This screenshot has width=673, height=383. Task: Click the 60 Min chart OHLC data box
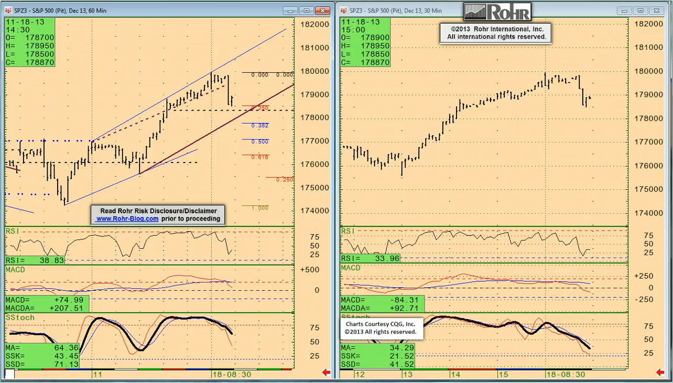click(x=30, y=42)
